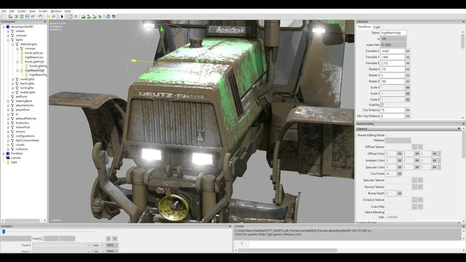Click the Clip Distance input field
The image size is (466, 262).
(392, 110)
